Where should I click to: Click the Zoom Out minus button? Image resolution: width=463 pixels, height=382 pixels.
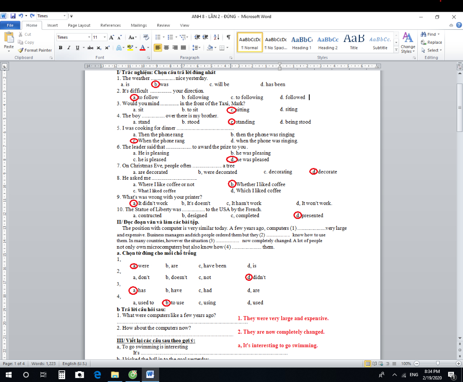416,363
